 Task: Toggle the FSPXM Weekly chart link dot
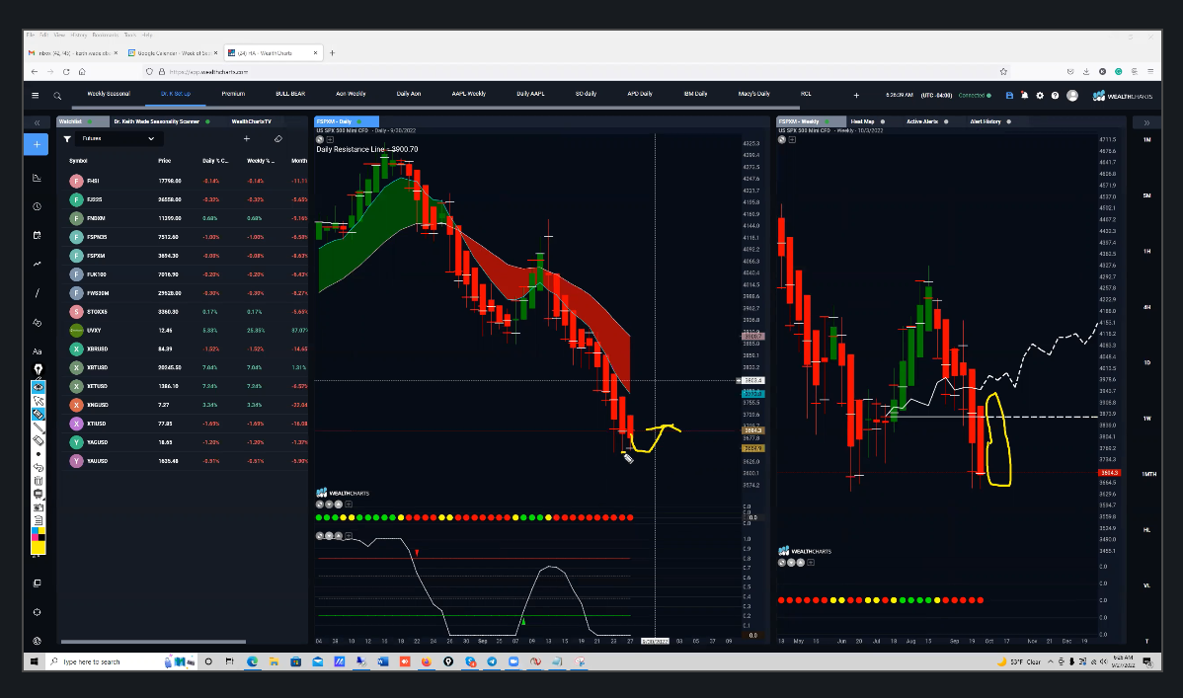[827, 121]
